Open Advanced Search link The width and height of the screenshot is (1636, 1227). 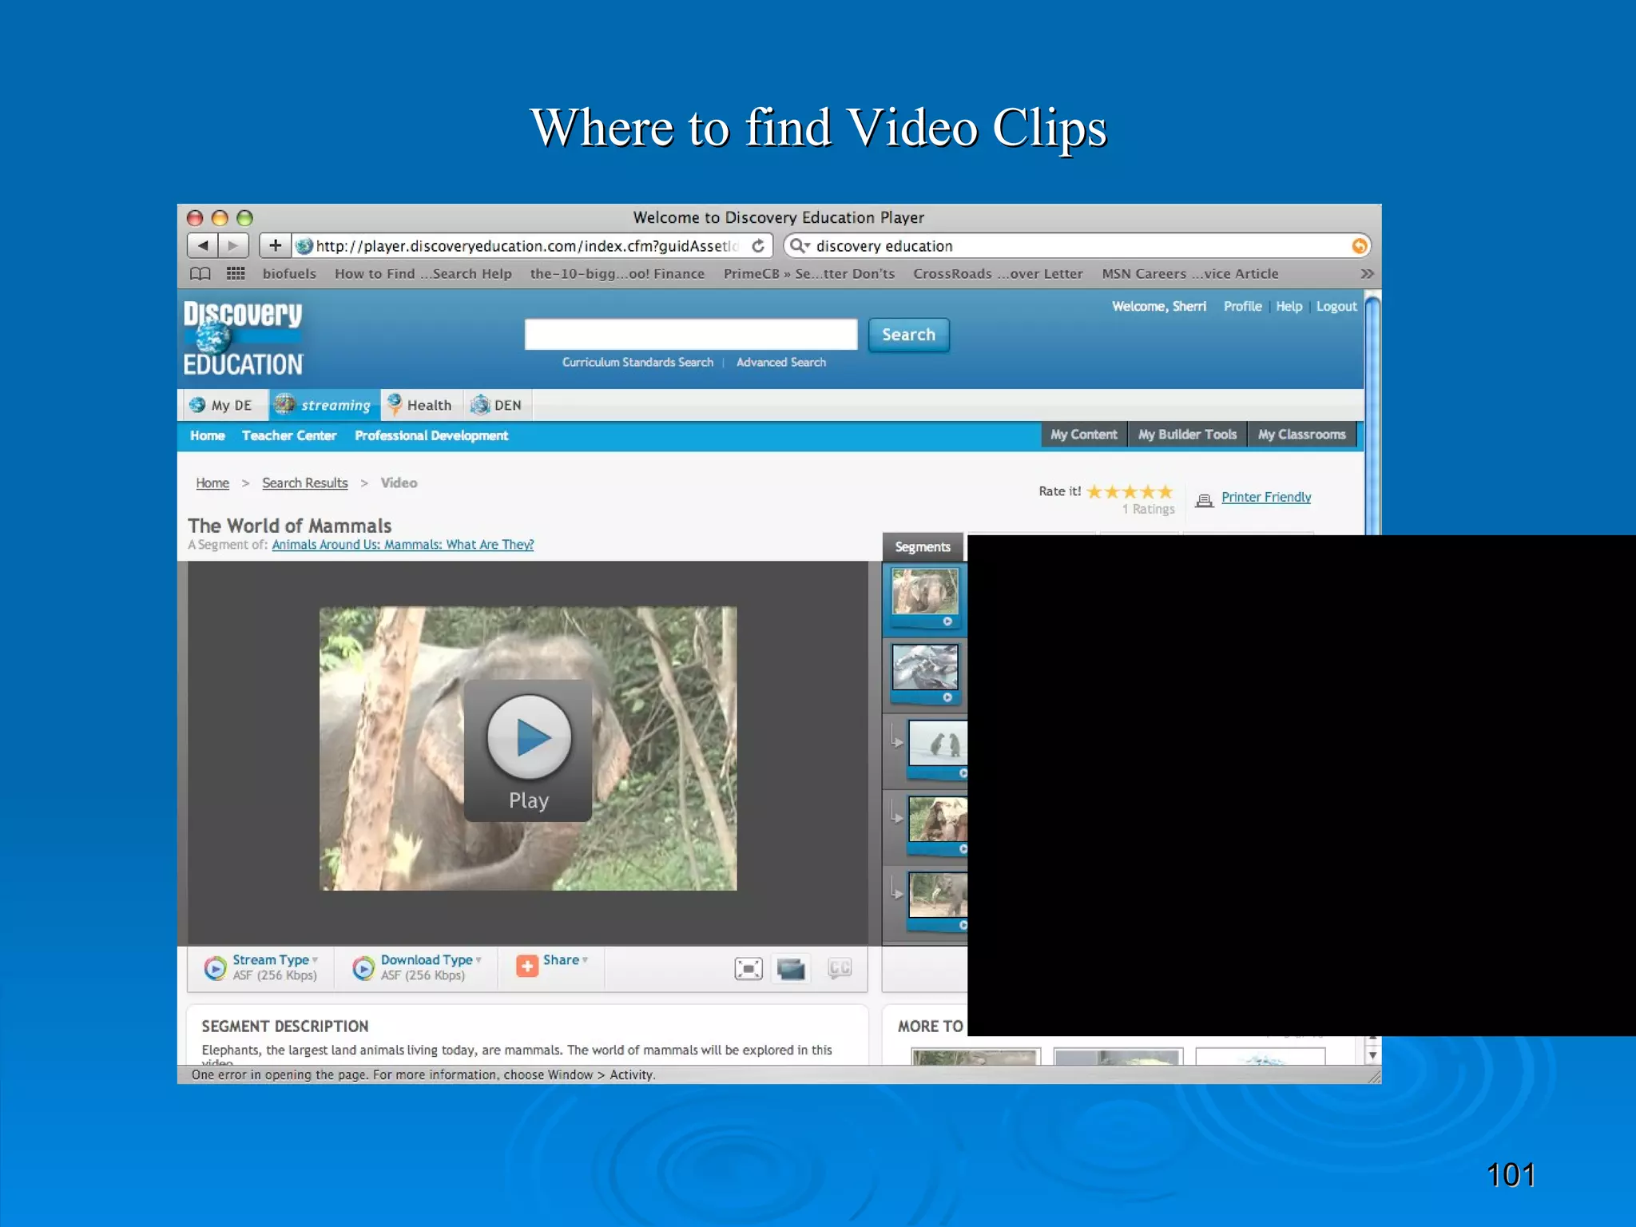[781, 363]
